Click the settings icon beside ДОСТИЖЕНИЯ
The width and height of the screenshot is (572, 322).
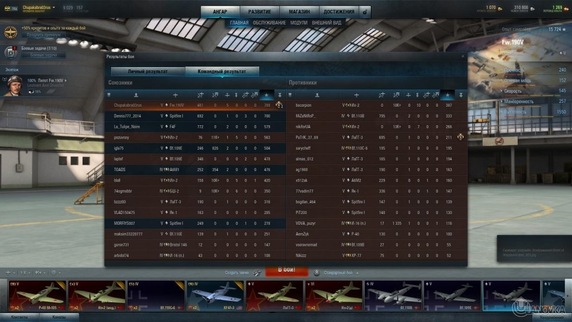coord(365,12)
